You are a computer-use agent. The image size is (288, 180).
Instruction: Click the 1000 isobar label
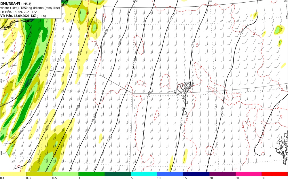(30, 83)
